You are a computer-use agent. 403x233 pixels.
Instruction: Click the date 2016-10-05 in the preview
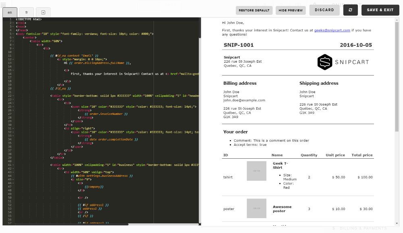click(x=356, y=45)
